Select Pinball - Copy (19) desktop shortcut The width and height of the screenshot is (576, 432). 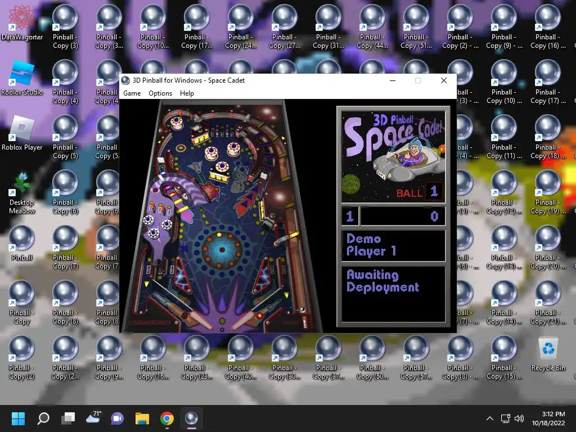coord(548,192)
